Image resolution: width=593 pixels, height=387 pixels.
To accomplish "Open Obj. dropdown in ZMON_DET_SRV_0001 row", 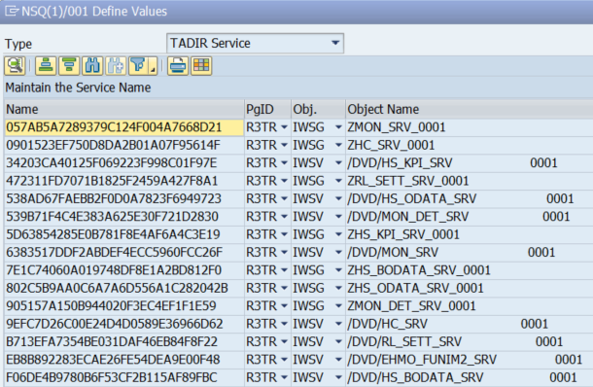I will 338,306.
